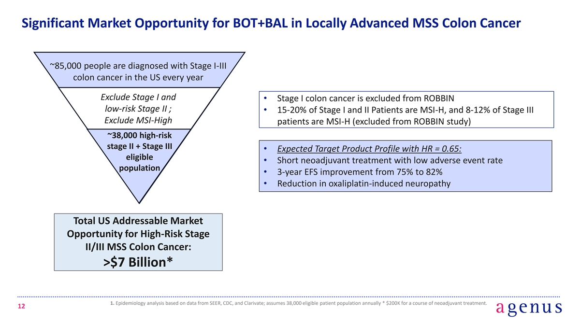This screenshot has width=580, height=326.
Task: Select 'Reduction in oxaliplatin-induced neuropathy' bullet
Action: click(x=364, y=184)
